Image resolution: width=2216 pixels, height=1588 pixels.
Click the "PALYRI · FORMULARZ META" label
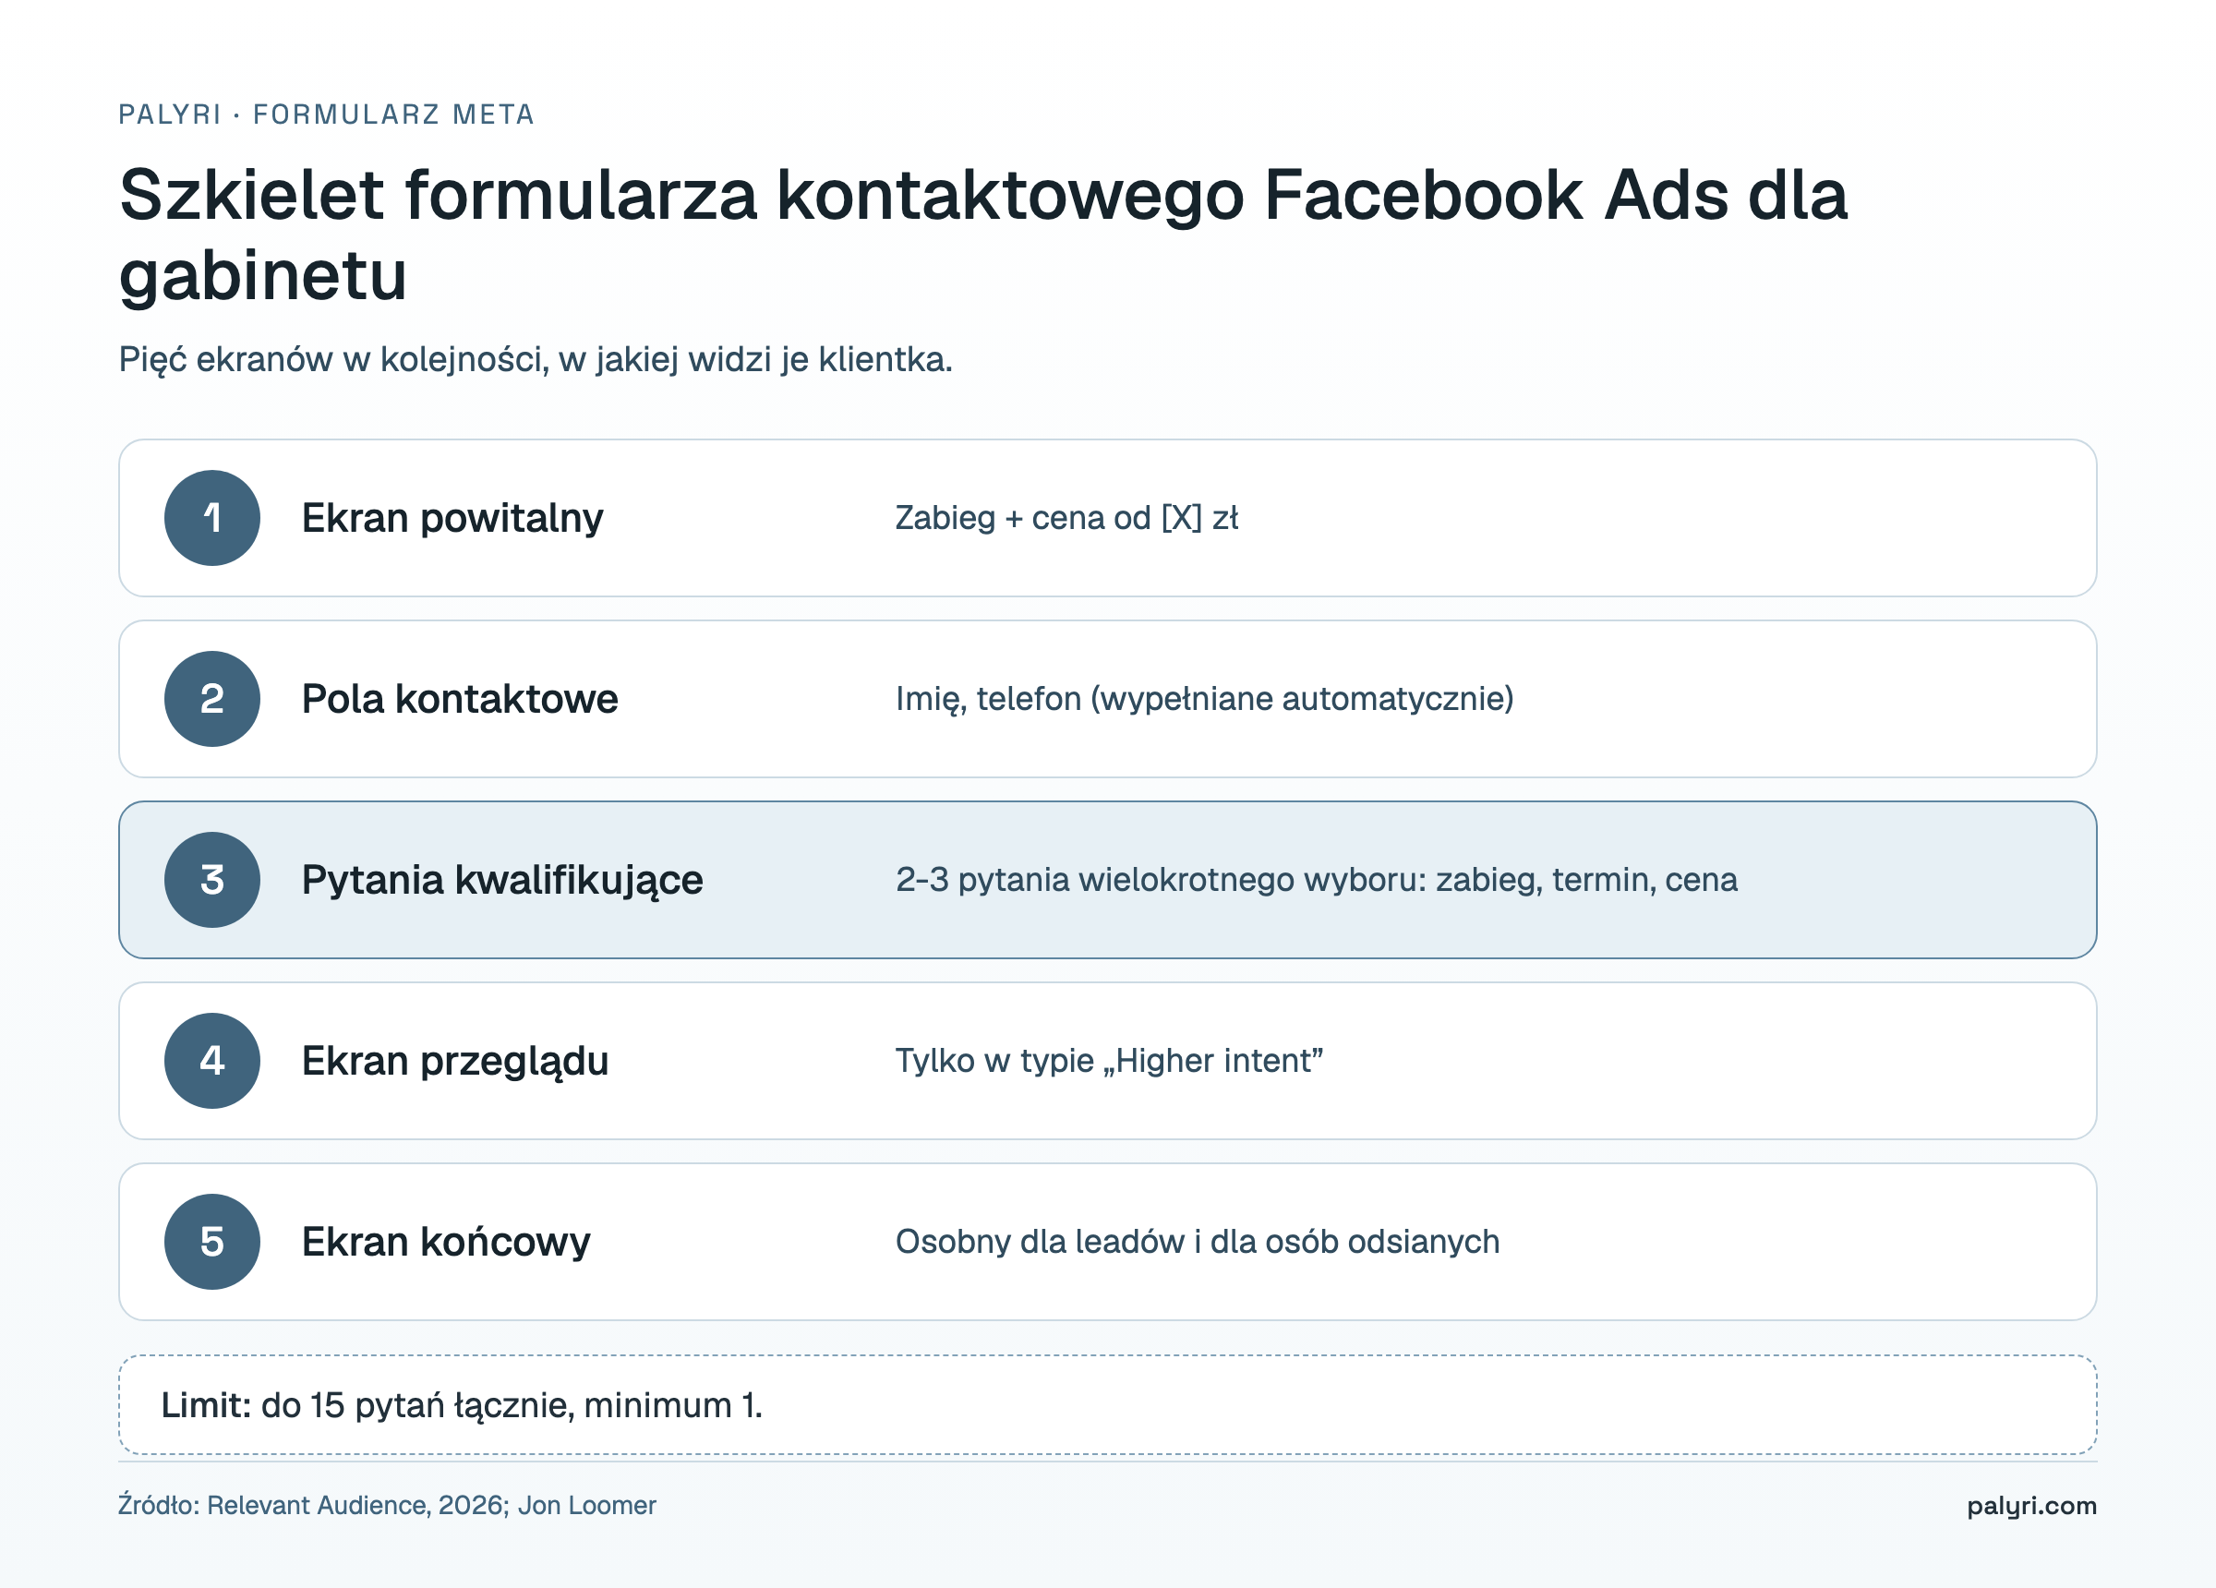click(326, 114)
